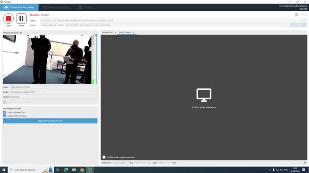This screenshot has height=173, width=309.
Task: Select the Create New Recording tab
Action: (x=19, y=7)
